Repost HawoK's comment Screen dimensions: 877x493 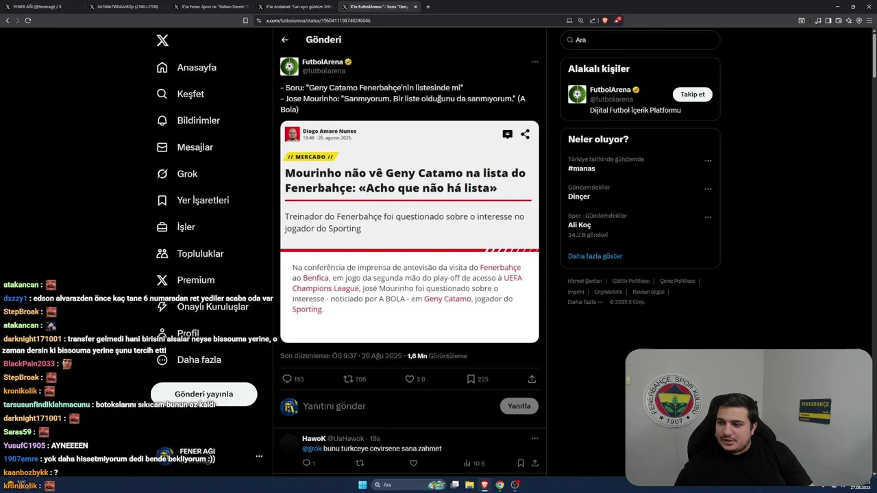(360, 463)
